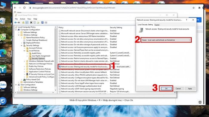This screenshot has height=117, width=209.
Task: Click the Back arrow in Group Policy toolbar
Action: (16, 23)
